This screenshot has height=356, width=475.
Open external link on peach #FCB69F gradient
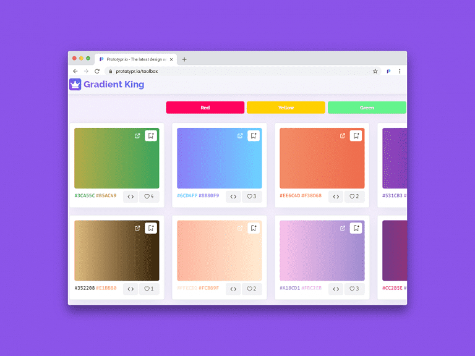[x=240, y=228]
